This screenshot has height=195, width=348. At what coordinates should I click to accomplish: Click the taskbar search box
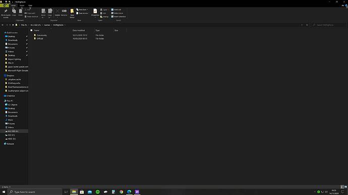[x=35, y=192]
